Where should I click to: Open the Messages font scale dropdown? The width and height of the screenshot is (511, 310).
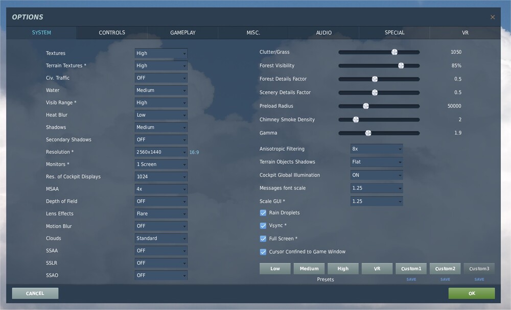377,188
